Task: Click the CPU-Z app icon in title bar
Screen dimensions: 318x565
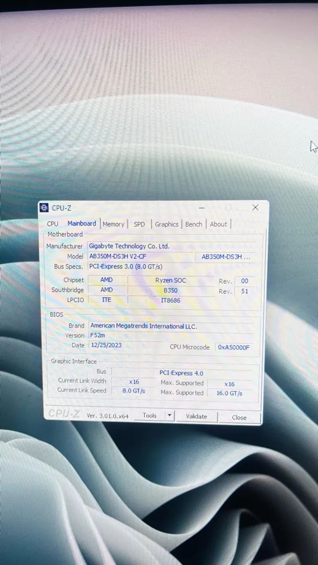Action: 44,207
